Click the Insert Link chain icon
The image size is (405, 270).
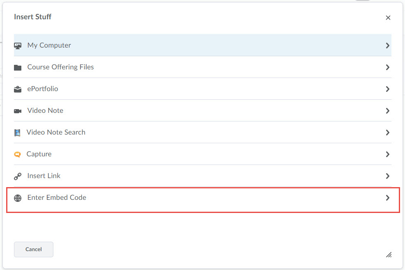[x=18, y=176]
